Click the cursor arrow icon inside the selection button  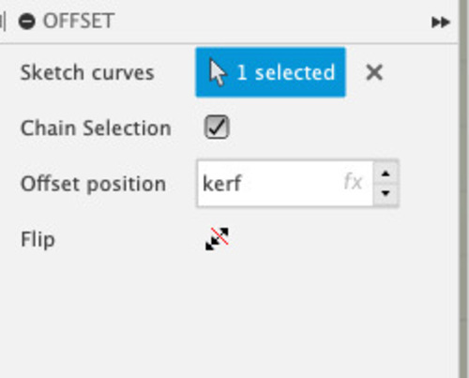(218, 72)
